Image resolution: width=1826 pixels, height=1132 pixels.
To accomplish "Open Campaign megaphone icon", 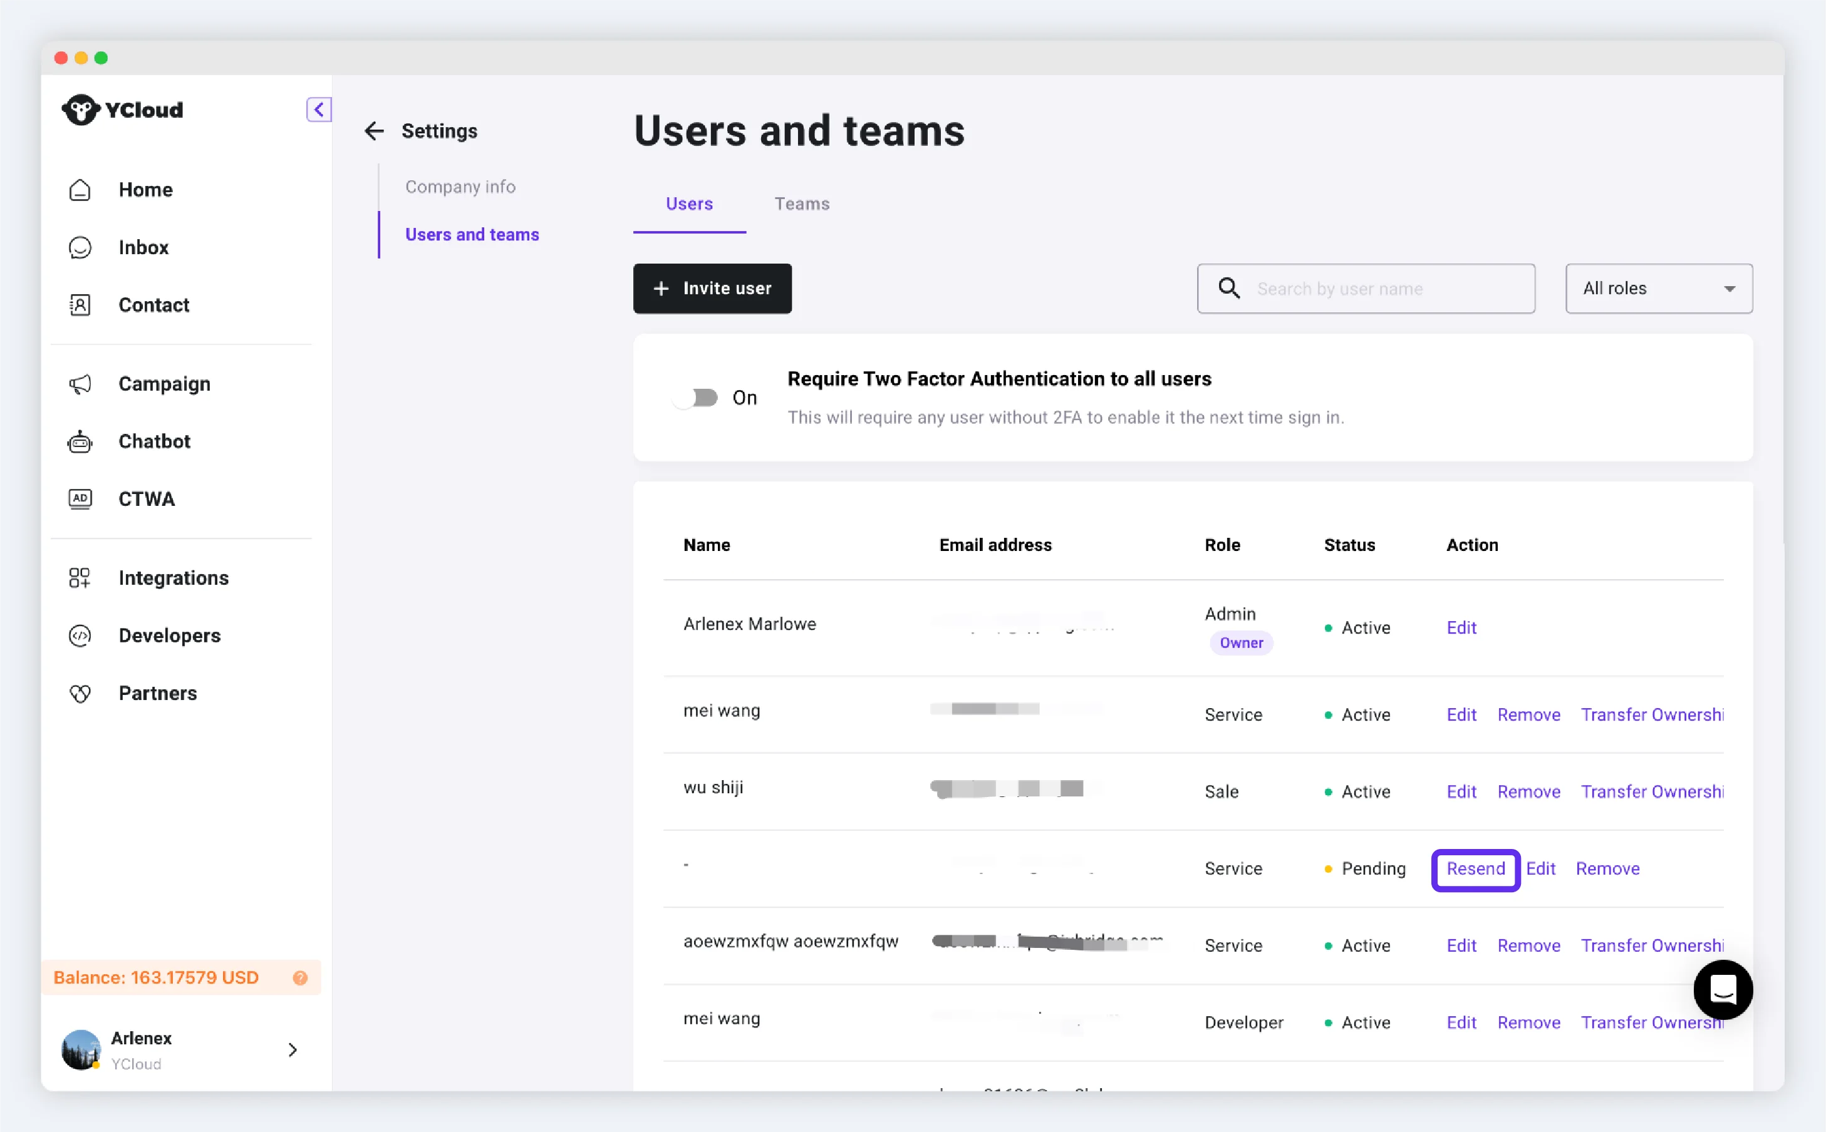I will pyautogui.click(x=80, y=384).
